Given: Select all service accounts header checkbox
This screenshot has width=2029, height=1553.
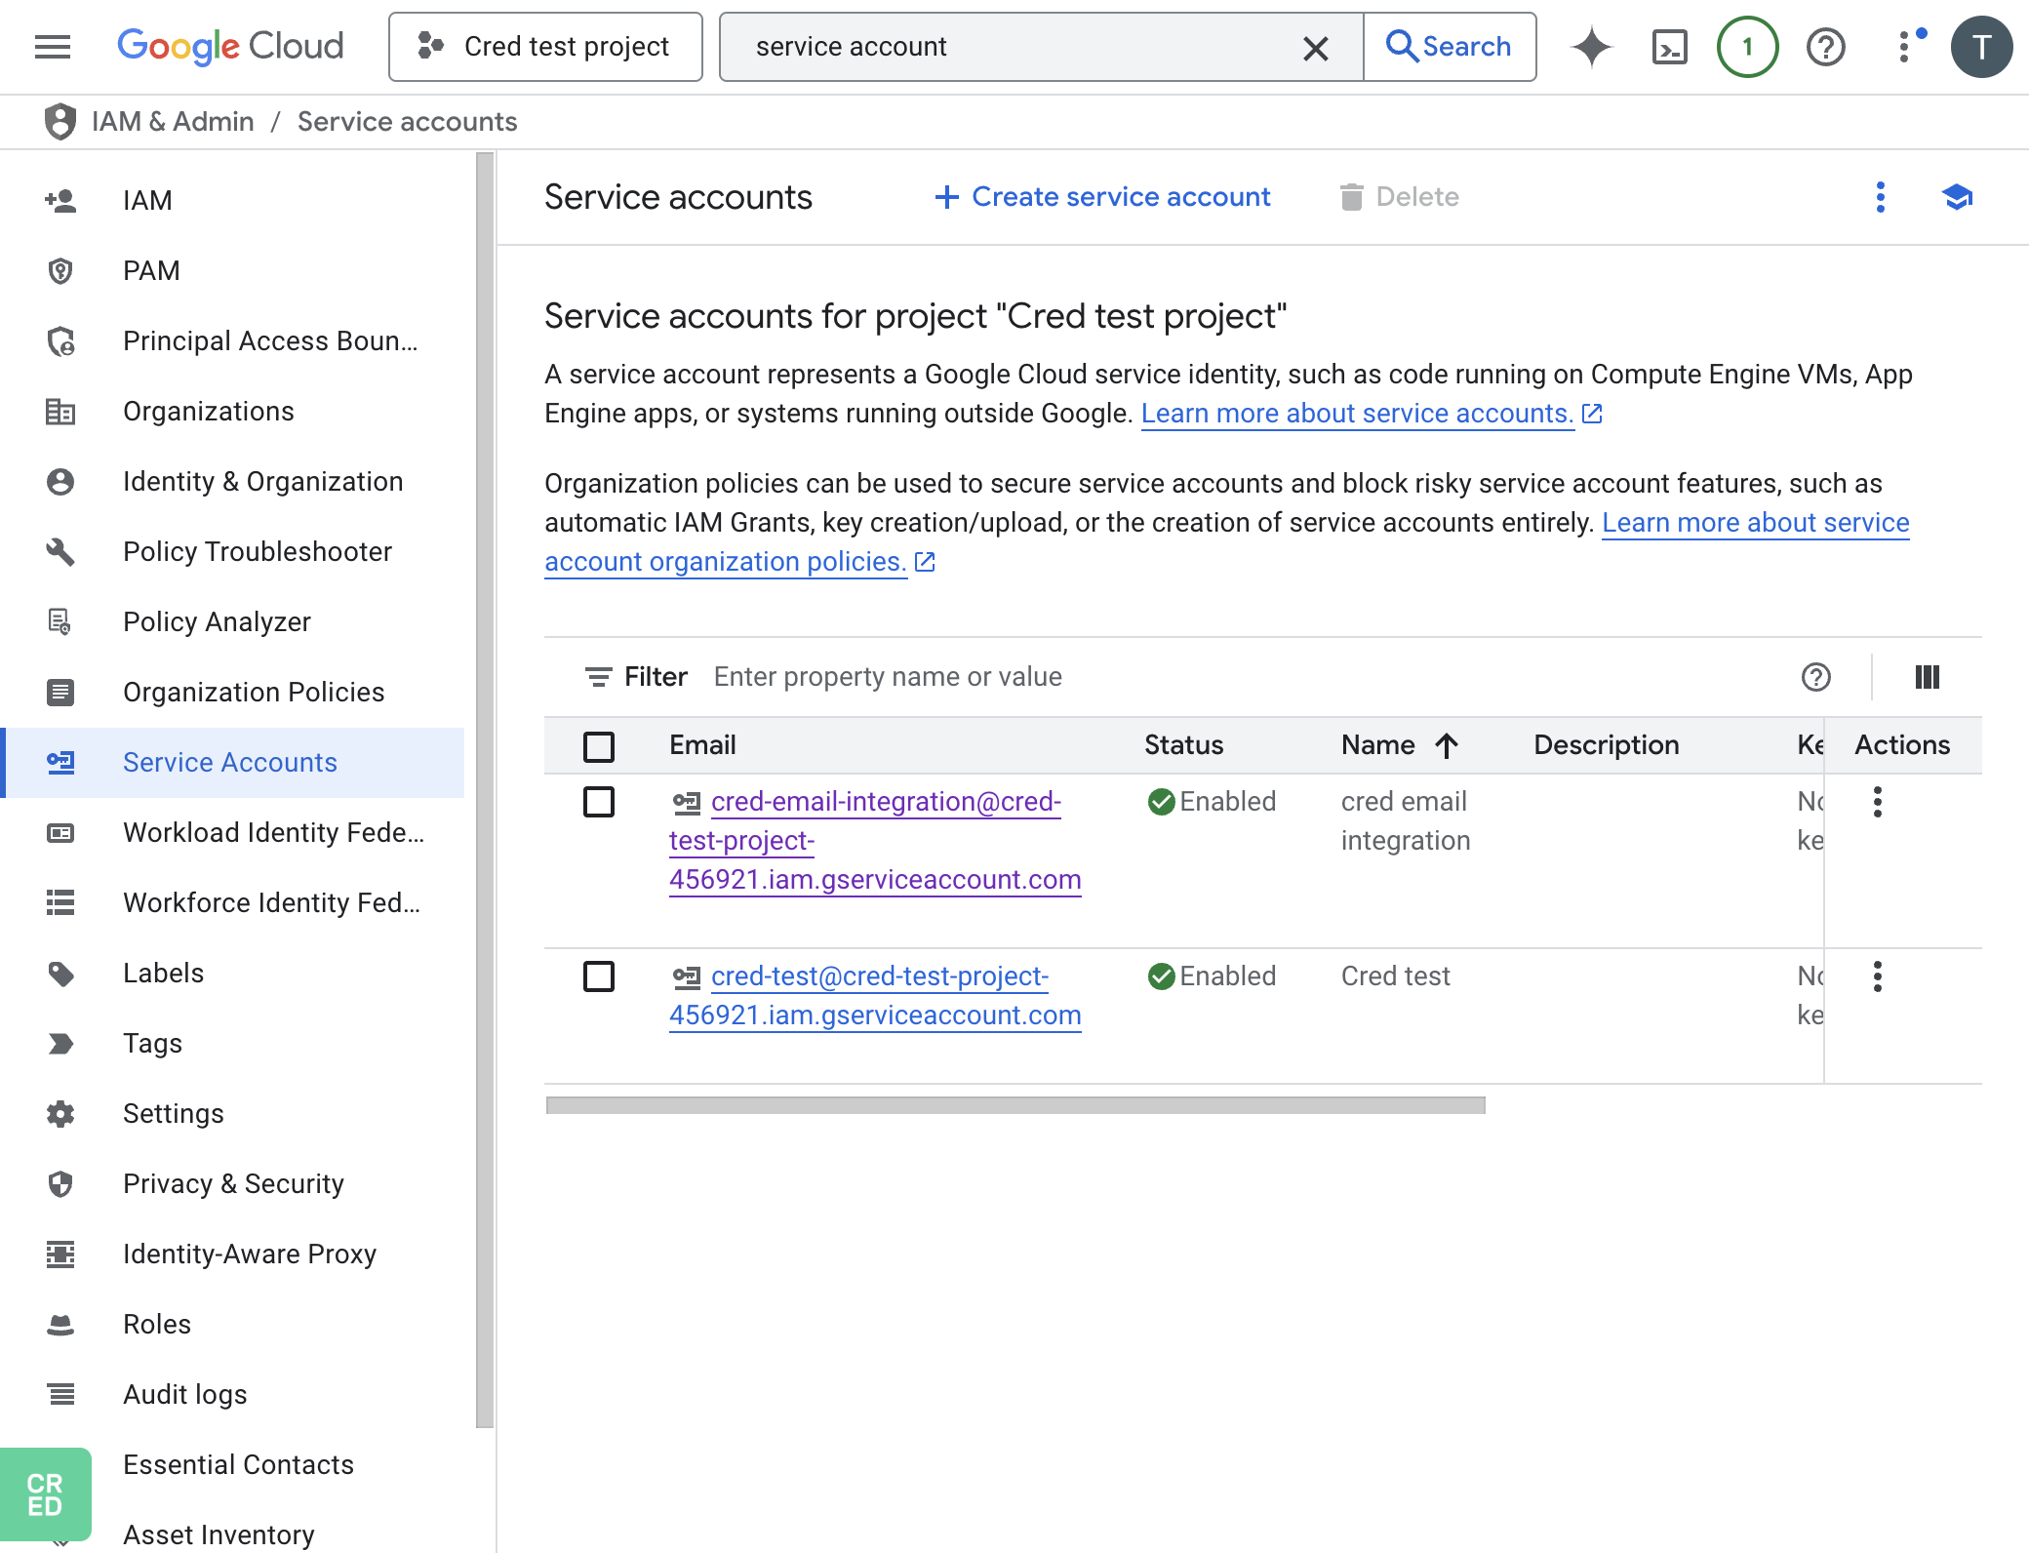Looking at the screenshot, I should (599, 746).
